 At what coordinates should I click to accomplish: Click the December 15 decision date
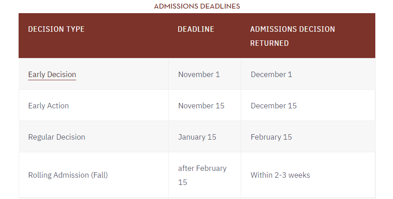(274, 106)
